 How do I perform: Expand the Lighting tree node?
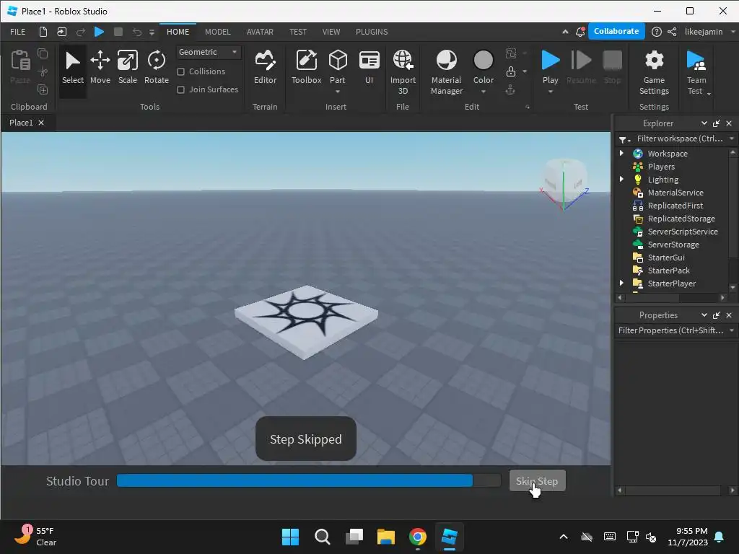pyautogui.click(x=621, y=179)
